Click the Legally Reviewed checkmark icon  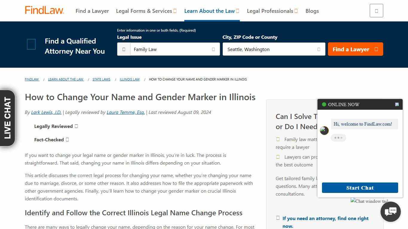(x=76, y=126)
